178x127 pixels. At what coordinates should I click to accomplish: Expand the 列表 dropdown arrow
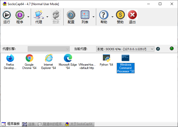click(93, 17)
